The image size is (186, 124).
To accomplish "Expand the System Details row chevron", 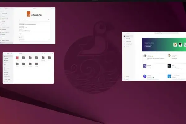I will click(49, 40).
